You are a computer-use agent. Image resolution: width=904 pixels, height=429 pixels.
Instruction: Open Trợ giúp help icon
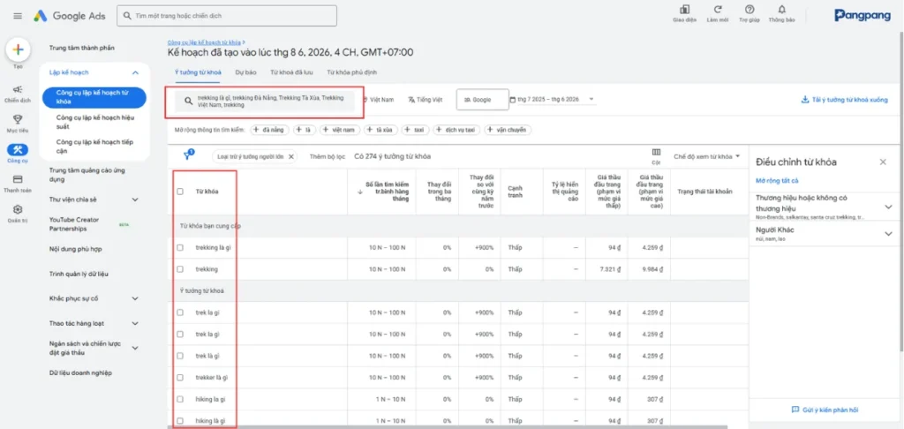tap(750, 9)
